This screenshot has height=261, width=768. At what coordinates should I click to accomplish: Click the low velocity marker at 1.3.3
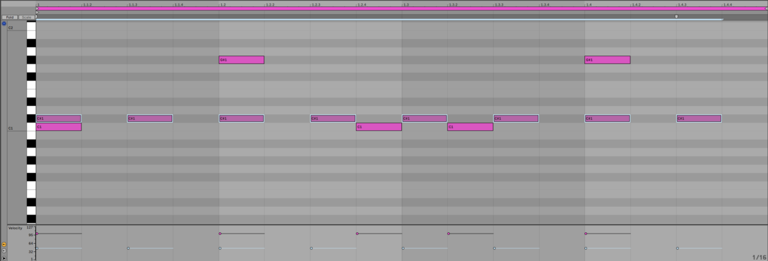494,248
